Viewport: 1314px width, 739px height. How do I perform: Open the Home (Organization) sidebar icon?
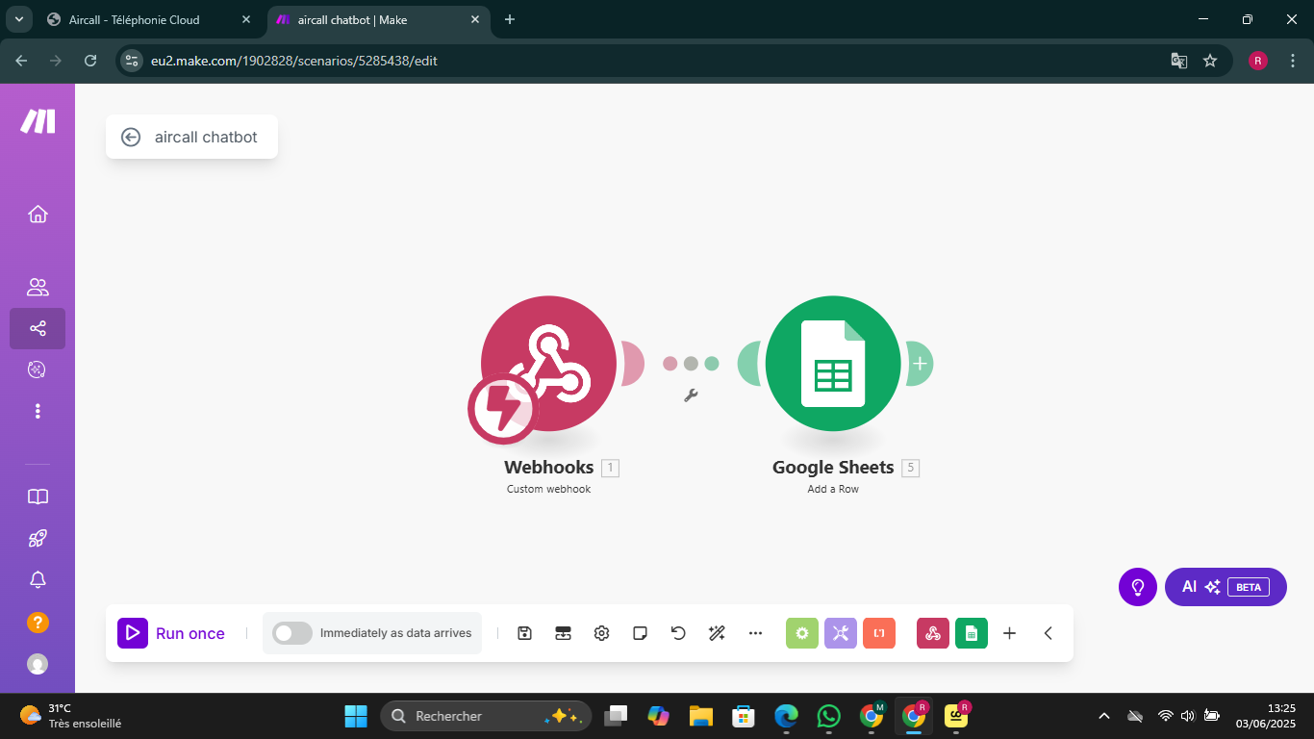point(38,214)
